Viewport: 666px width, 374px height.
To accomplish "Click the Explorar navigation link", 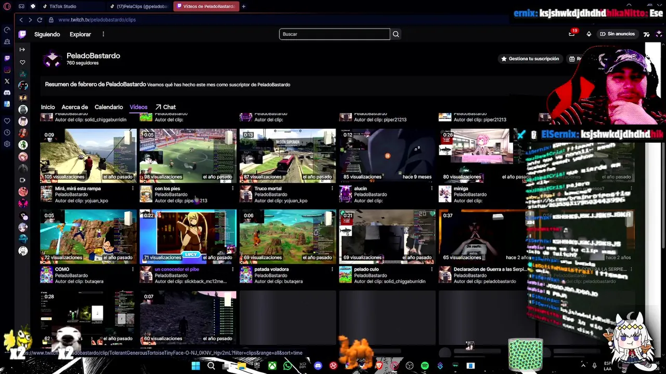I will 80,34.
